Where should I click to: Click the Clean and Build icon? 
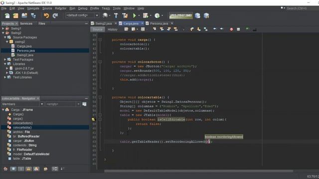point(125,15)
